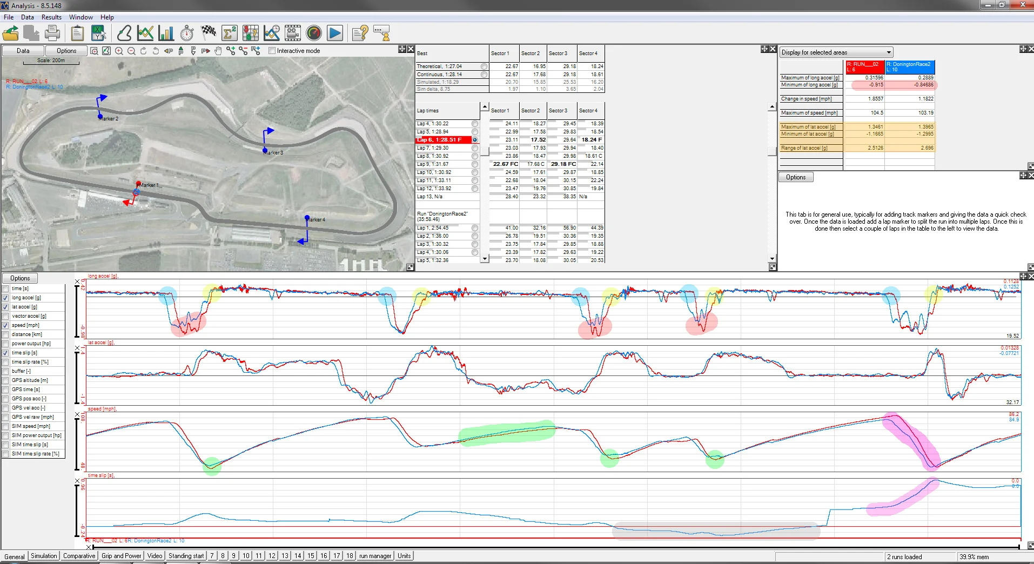Viewport: 1034px width, 564px height.
Task: Switch to the Grip and Power tab
Action: (122, 556)
